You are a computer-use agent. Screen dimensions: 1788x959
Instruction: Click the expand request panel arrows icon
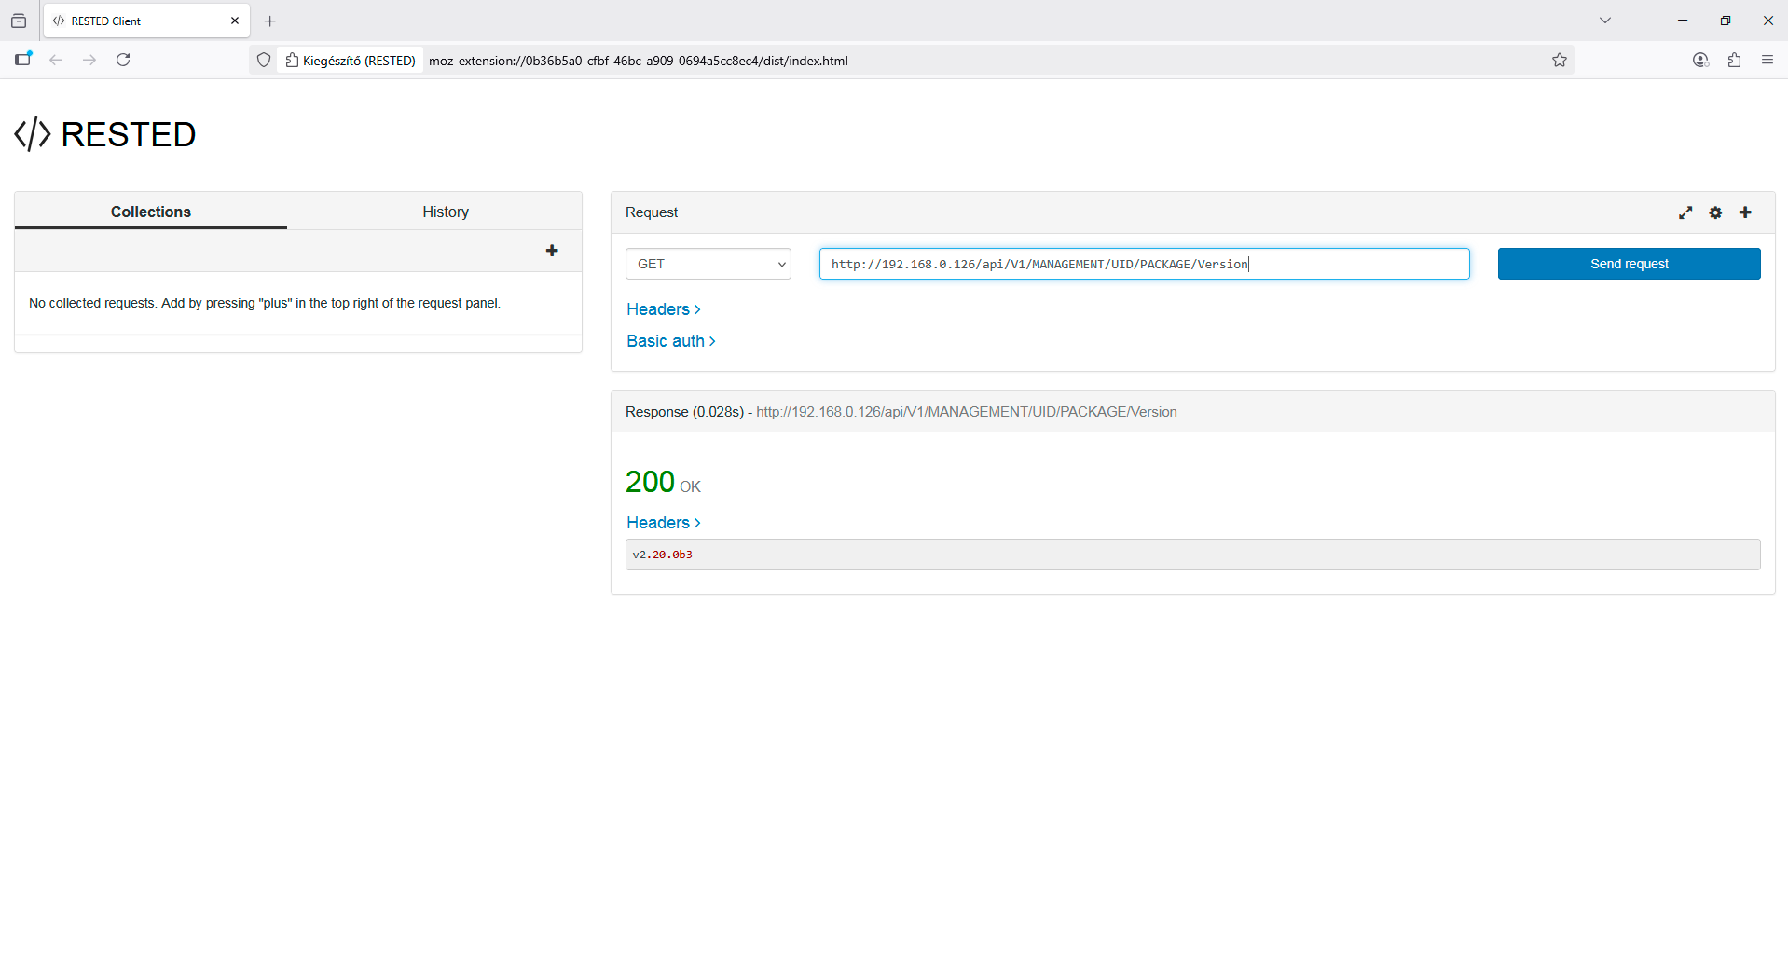tap(1685, 212)
